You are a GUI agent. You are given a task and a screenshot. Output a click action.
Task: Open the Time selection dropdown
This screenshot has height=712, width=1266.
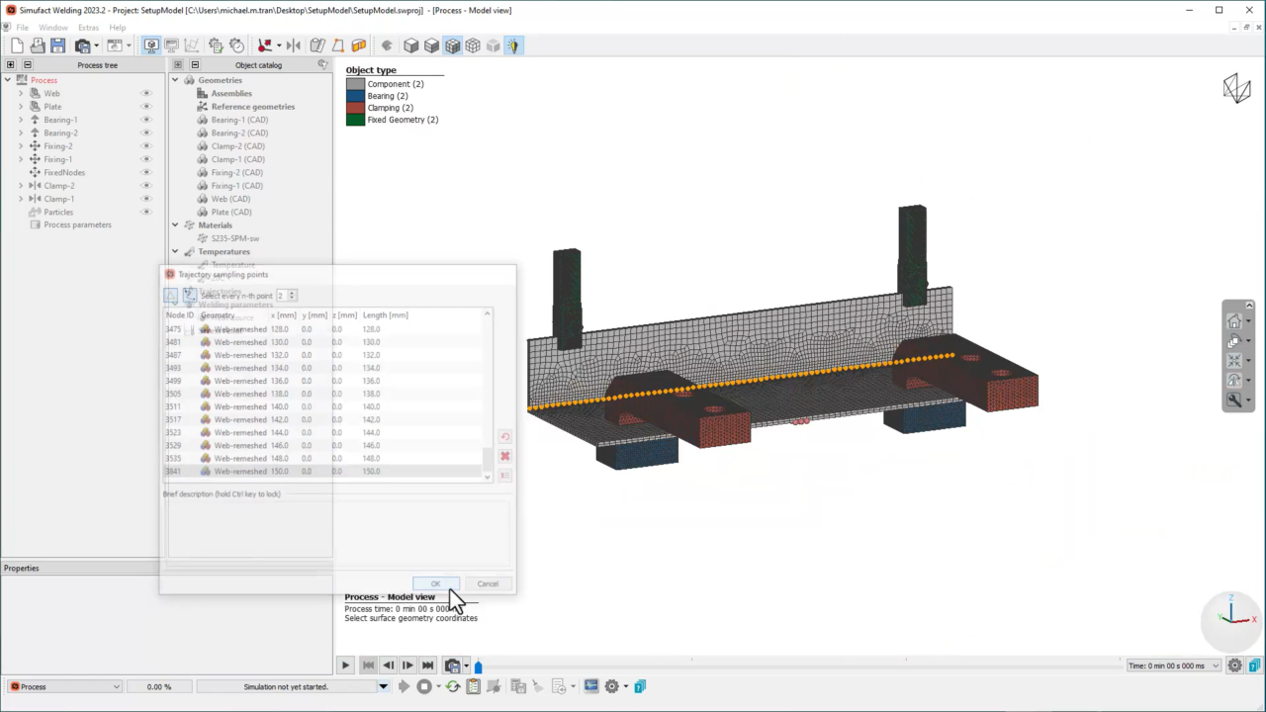[x=1174, y=666]
